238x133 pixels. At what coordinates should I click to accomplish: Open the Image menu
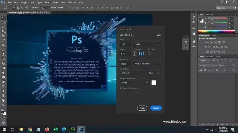click(x=23, y=2)
